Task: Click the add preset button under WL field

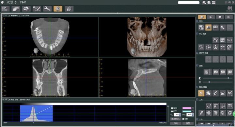Action: (176, 119)
